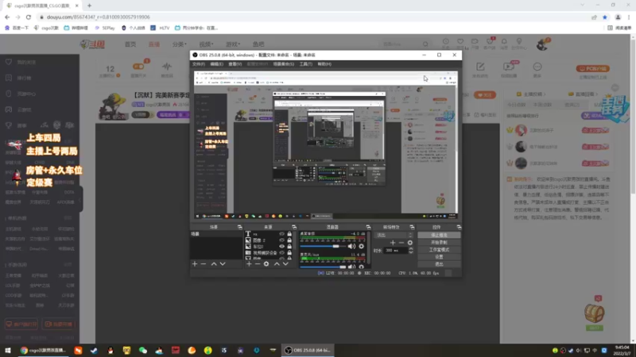Click 退出 exit button in OBS Controls
Viewport: 636px width, 357px height.
click(439, 264)
